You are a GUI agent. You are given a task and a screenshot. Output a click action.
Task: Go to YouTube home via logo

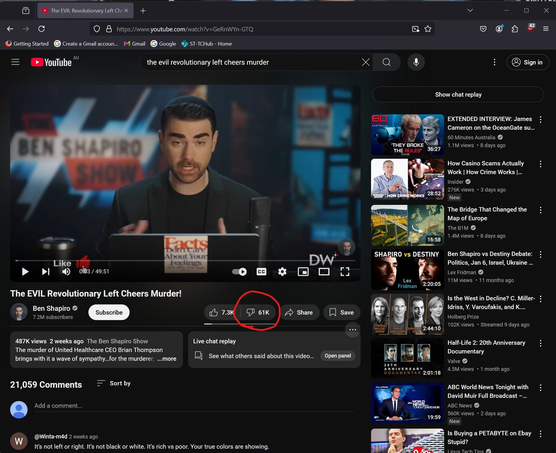click(x=51, y=62)
